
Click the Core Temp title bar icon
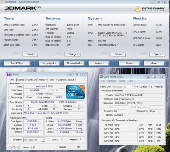click(x=101, y=77)
